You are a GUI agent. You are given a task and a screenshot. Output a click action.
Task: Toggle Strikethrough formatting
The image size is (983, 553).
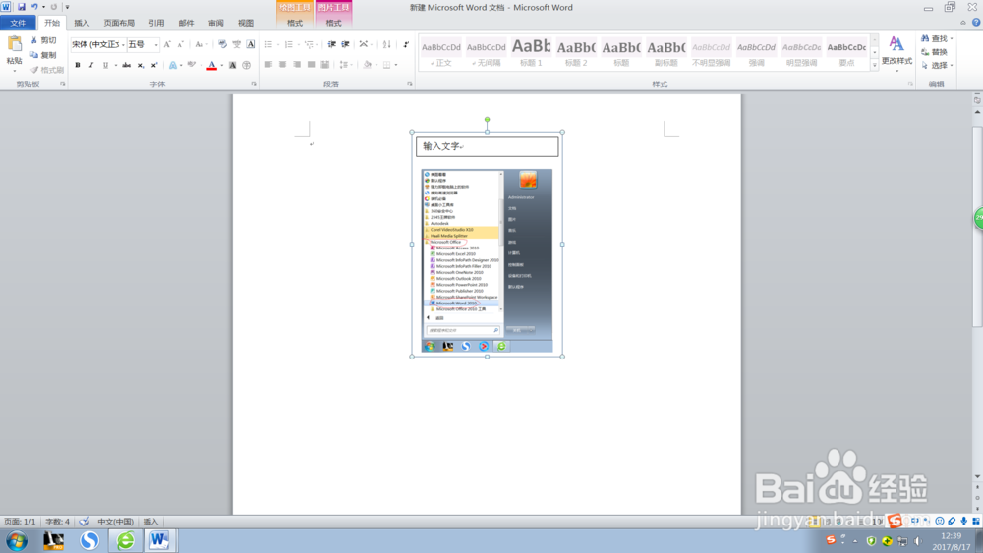(x=127, y=65)
